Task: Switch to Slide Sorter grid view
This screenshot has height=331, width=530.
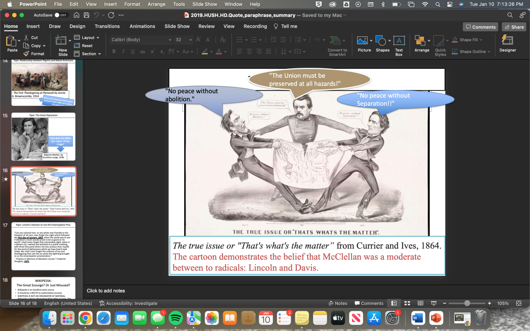Action: (407, 303)
